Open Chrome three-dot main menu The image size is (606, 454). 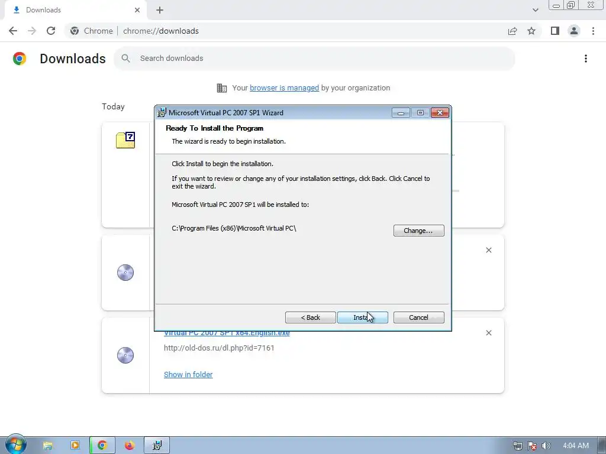(x=593, y=31)
